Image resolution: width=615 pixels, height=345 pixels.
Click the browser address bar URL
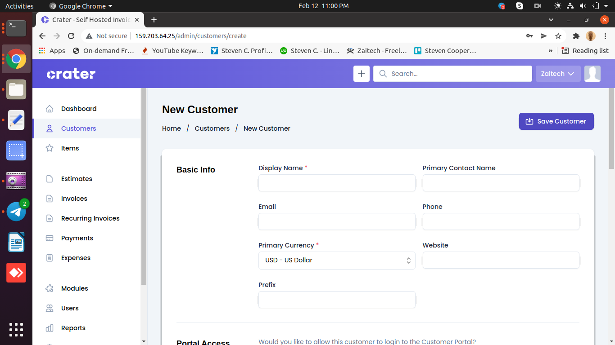[x=191, y=36]
